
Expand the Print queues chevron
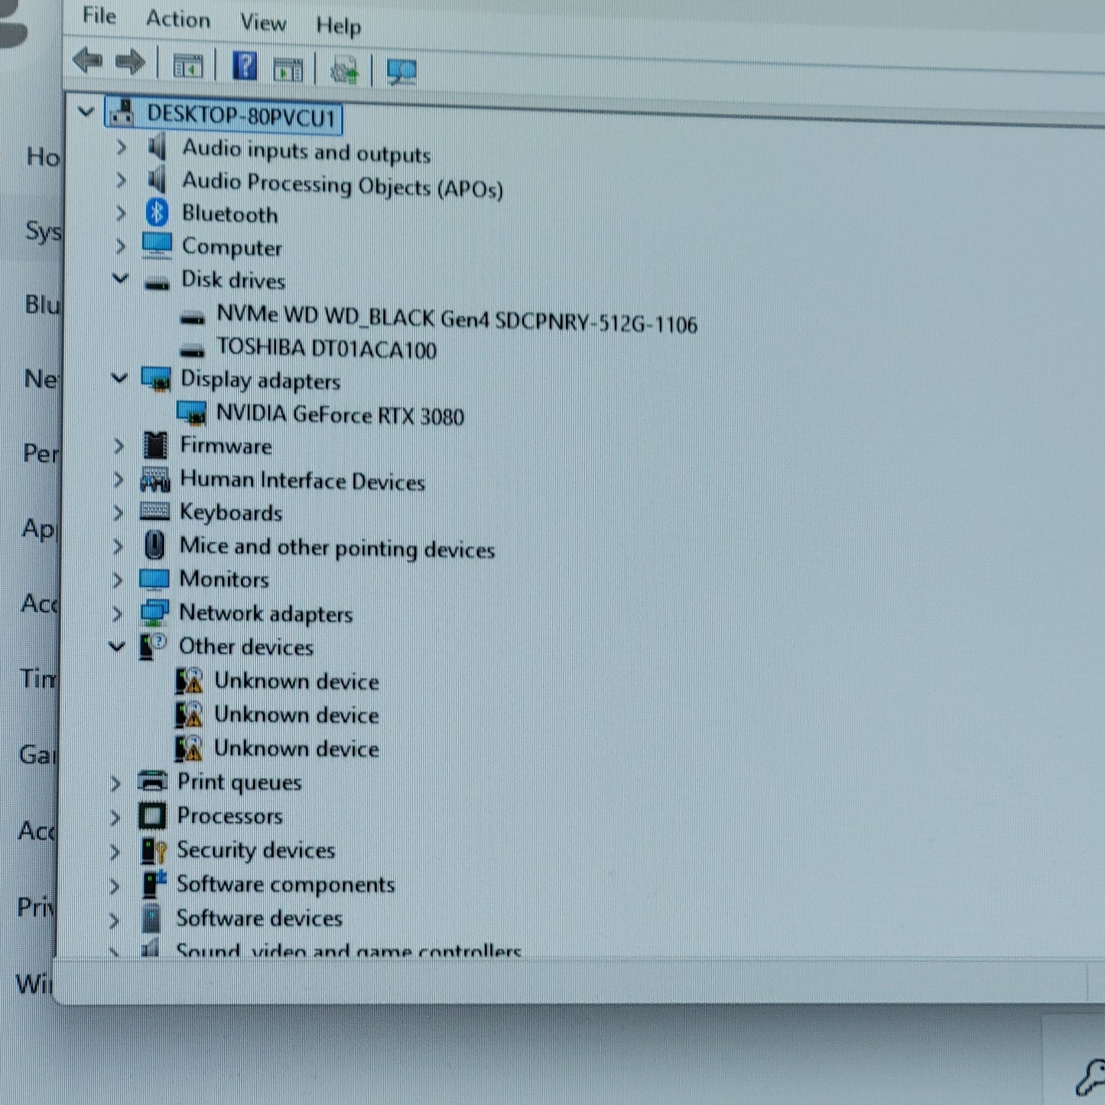(x=115, y=782)
